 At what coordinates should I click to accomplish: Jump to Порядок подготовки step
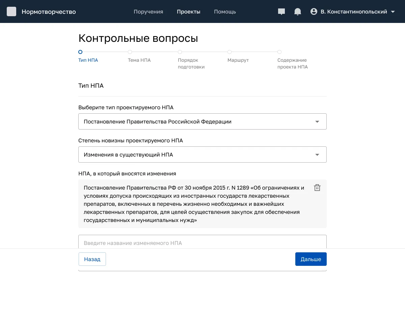click(191, 60)
